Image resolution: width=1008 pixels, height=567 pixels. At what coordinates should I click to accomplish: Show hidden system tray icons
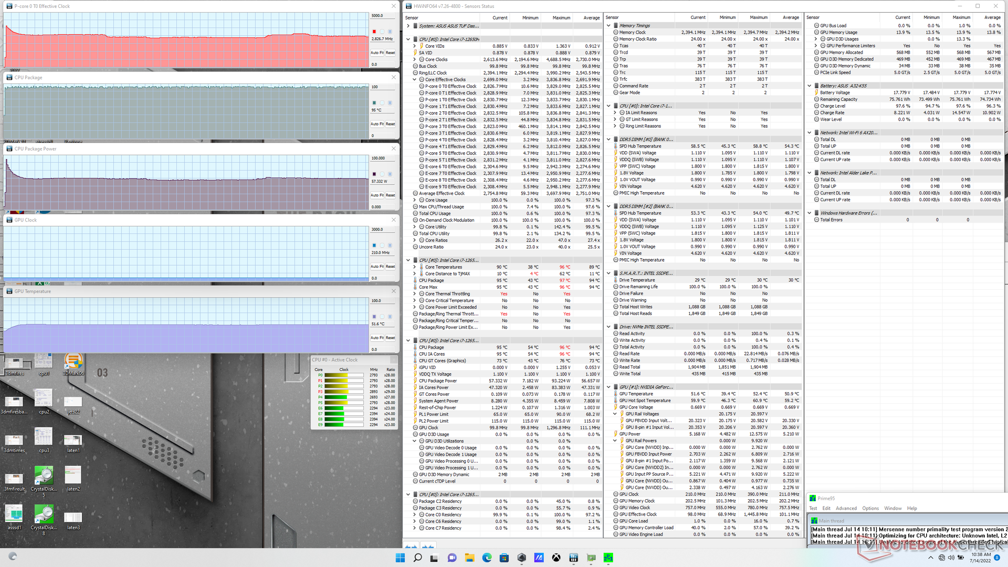click(x=930, y=558)
